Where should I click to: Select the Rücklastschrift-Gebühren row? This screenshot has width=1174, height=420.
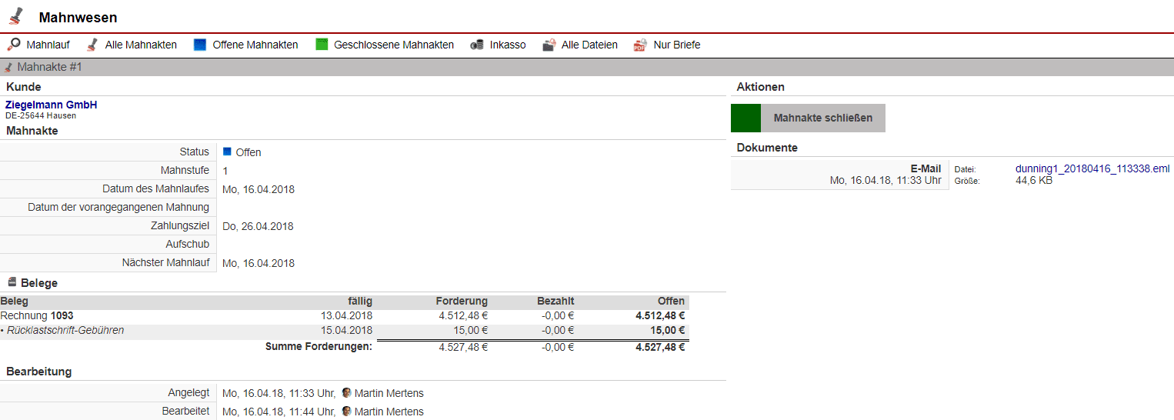coord(65,331)
